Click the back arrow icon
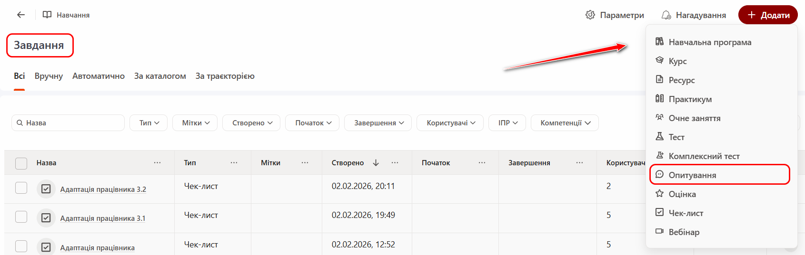Image resolution: width=805 pixels, height=255 pixels. (21, 15)
